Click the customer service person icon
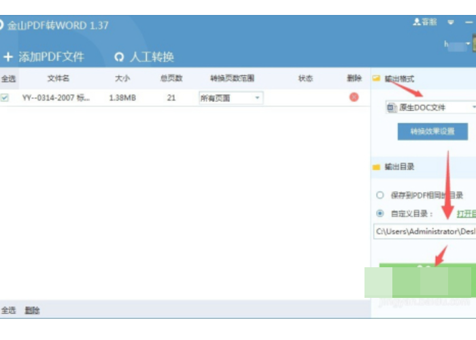Viewport: 476px width, 340px height. pos(417,22)
